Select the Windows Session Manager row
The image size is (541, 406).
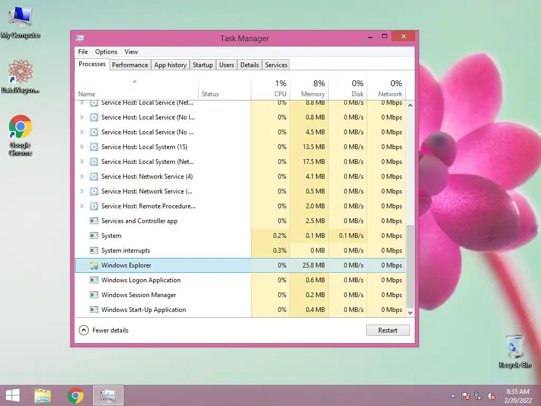pyautogui.click(x=240, y=295)
